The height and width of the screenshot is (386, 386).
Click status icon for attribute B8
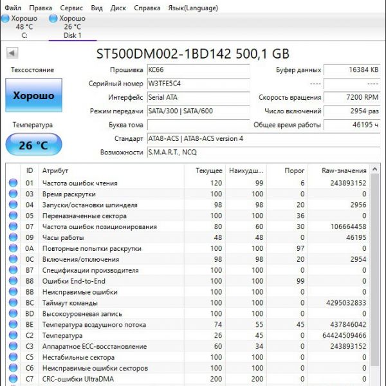click(13, 280)
